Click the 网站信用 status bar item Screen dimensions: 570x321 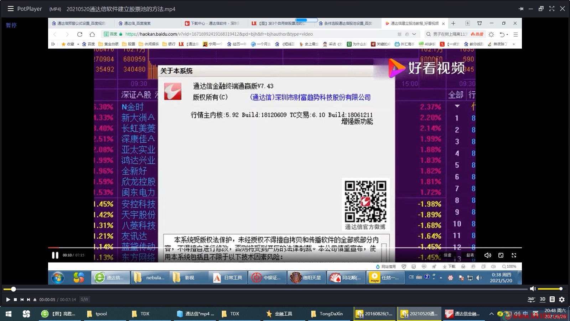point(386,266)
